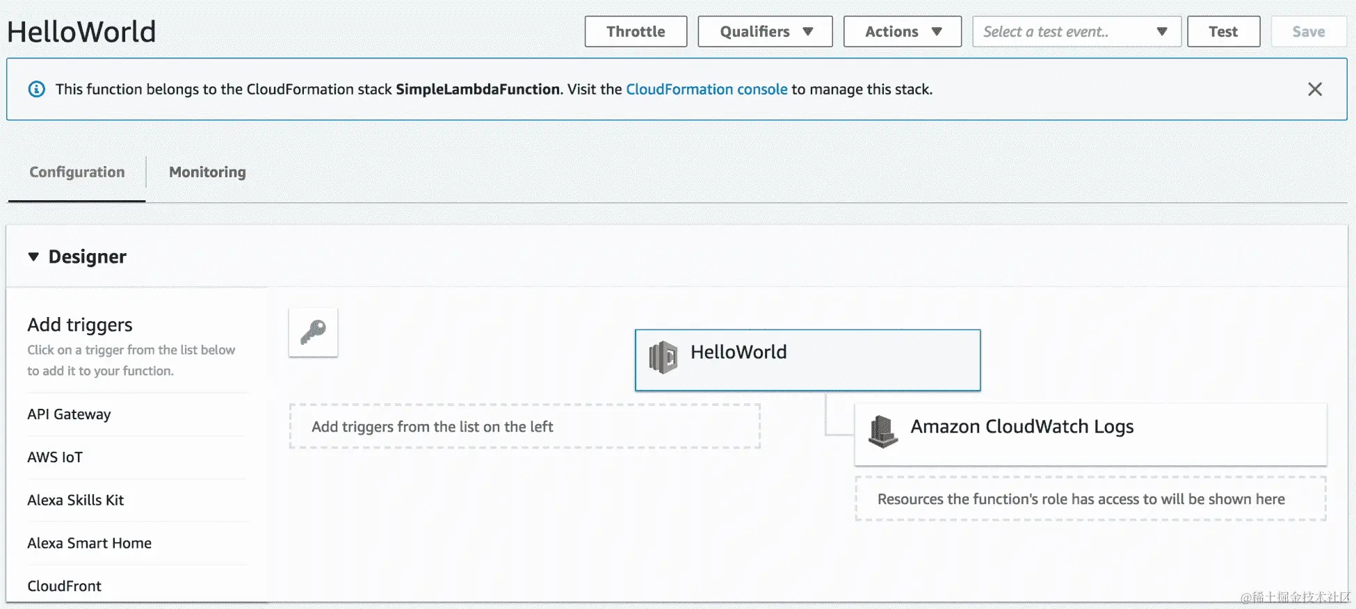Screen dimensions: 1356x609
Task: Select the HelloWorld Lambda function icon
Action: [x=663, y=357]
